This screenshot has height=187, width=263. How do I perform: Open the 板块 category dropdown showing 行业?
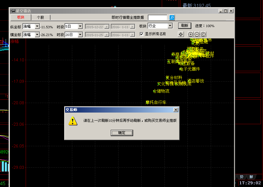[170, 26]
